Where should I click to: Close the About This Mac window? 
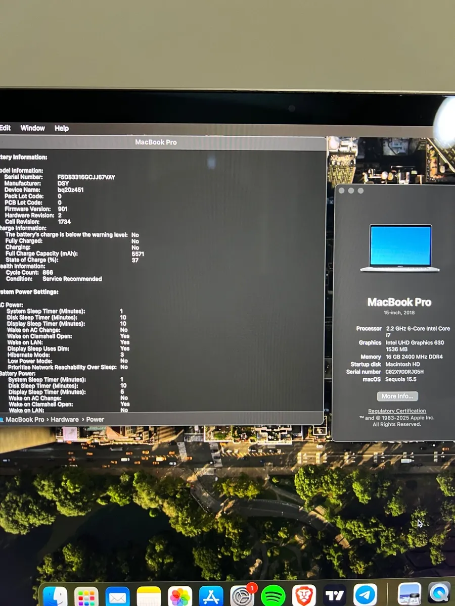(341, 191)
